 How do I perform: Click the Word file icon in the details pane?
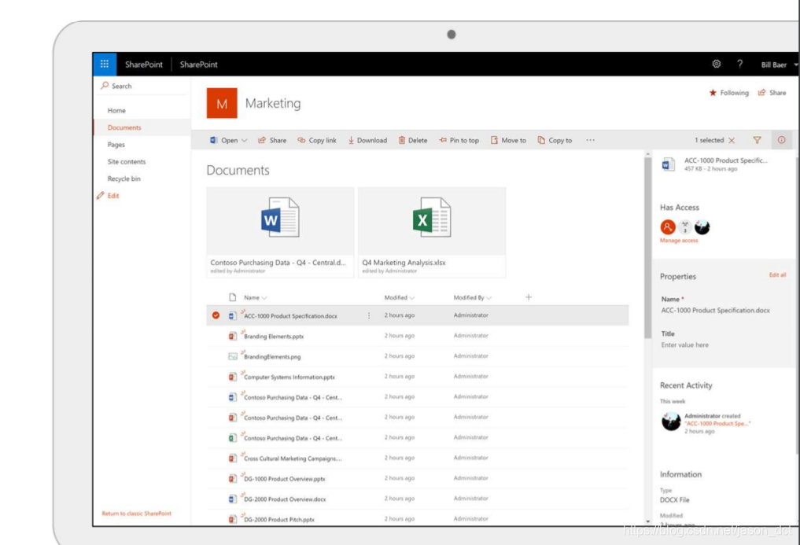tap(668, 164)
